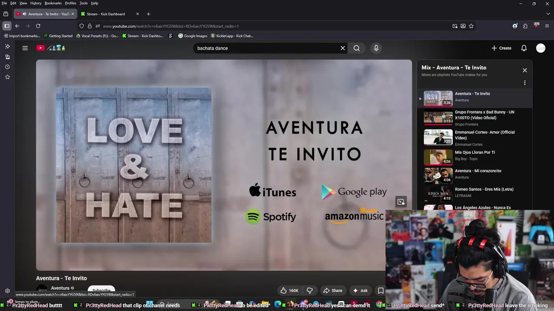Open the Firefox account icon

coord(515,26)
